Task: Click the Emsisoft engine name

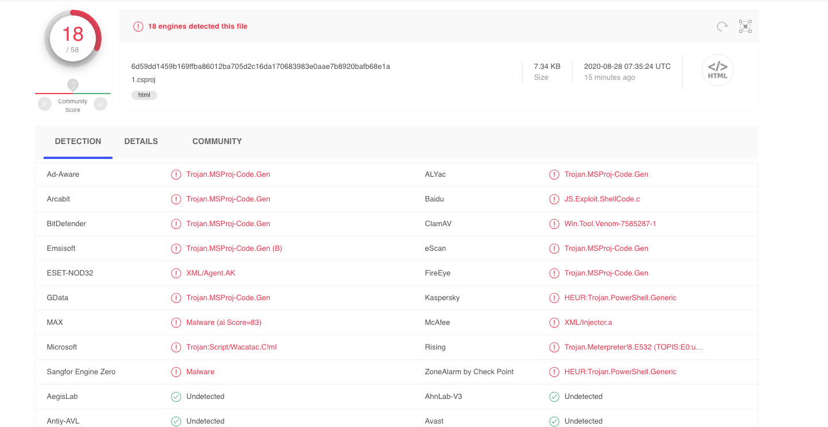Action: [61, 249]
